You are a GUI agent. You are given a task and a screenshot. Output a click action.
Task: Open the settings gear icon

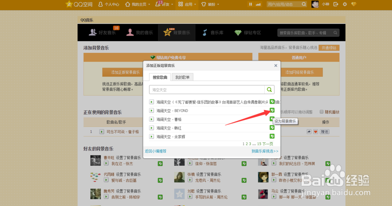(x=345, y=4)
